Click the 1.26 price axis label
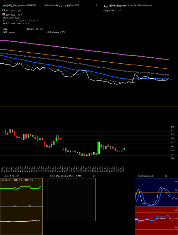The width and height of the screenshot is (178, 235). pyautogui.click(x=172, y=138)
